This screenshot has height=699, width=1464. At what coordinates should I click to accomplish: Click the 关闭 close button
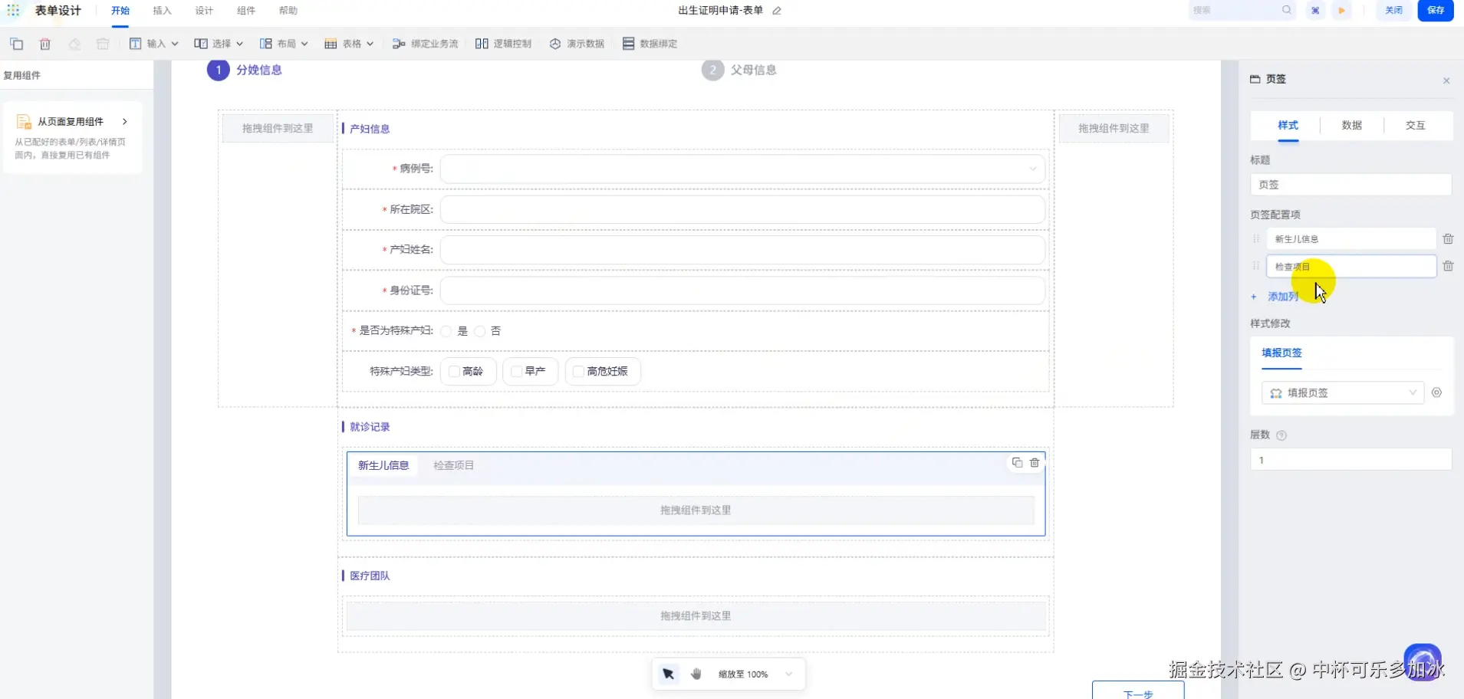tap(1394, 11)
